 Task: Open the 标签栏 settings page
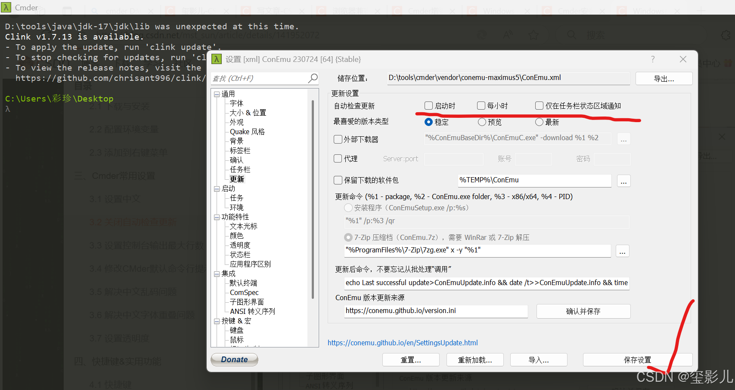(240, 150)
